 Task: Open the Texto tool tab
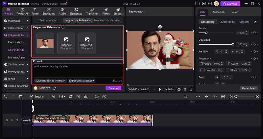point(35,12)
